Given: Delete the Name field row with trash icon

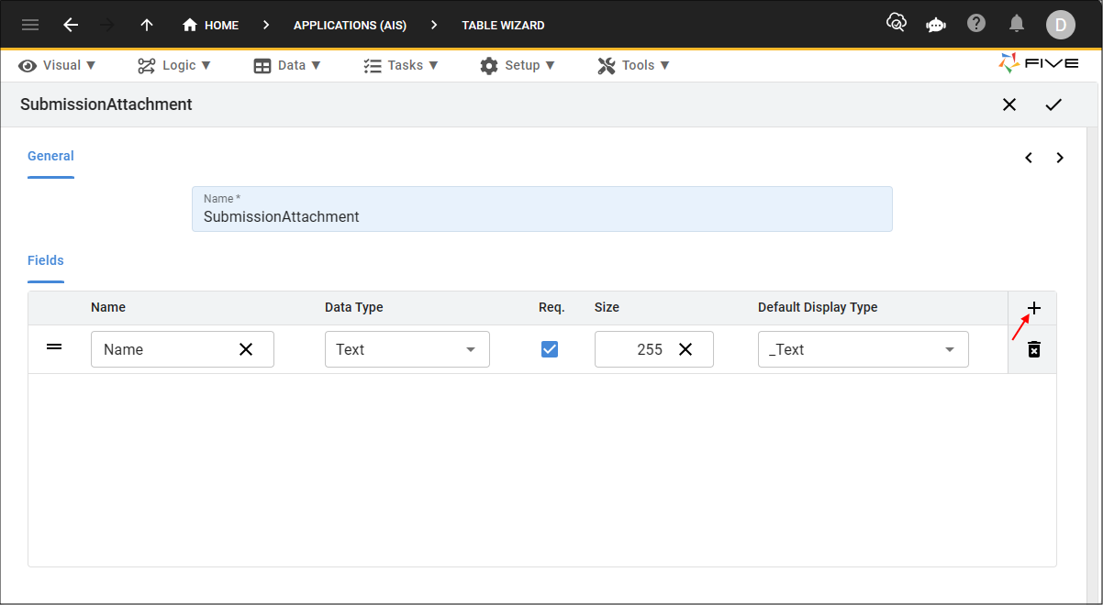Looking at the screenshot, I should (1033, 349).
